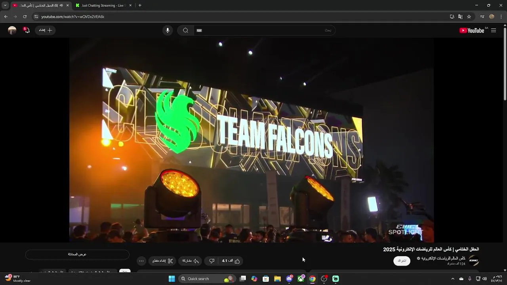Viewport: 507px width, 285px height.
Task: Open OneDrive cloud icon in tray
Action: coord(461,279)
